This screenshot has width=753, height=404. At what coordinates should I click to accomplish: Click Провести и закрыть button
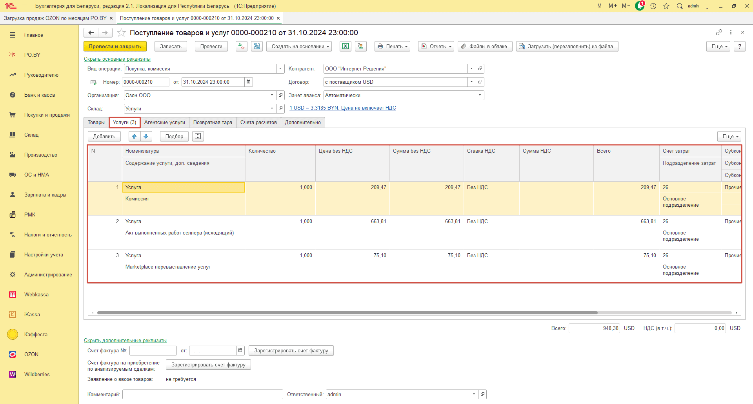tap(115, 46)
